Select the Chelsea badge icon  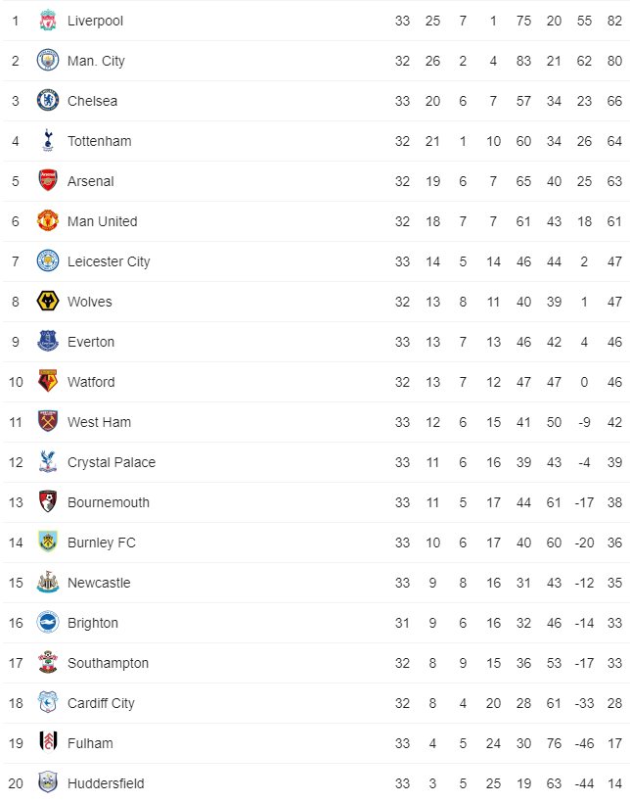[x=48, y=100]
